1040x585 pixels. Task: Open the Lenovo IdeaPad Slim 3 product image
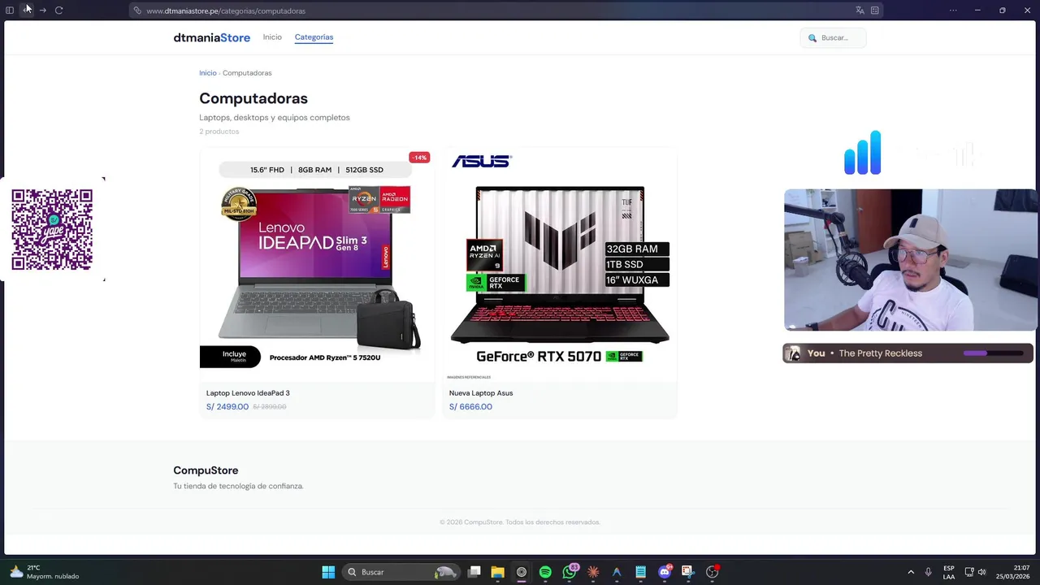(317, 263)
